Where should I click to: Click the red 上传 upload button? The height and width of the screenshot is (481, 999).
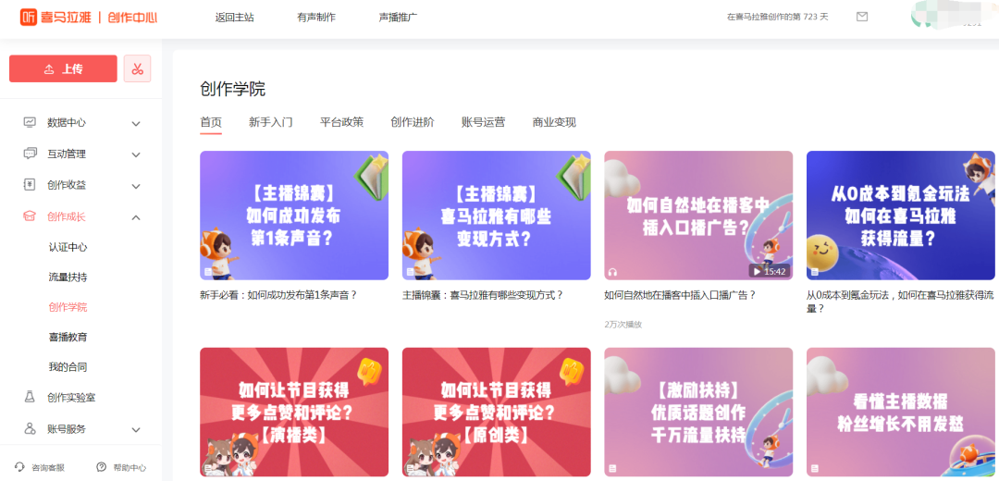[x=63, y=68]
